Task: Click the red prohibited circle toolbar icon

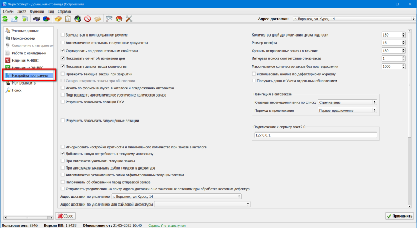Action: tap(88, 19)
